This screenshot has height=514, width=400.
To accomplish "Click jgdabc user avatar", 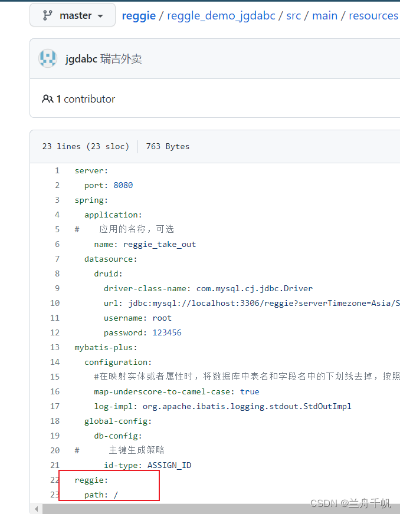I will click(48, 59).
